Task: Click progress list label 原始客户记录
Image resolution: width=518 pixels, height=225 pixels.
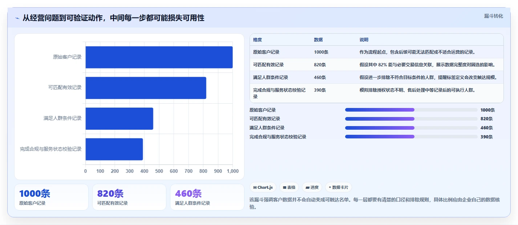Action: (263, 110)
